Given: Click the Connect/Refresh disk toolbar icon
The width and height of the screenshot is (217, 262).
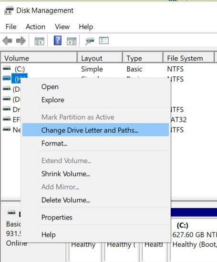Looking at the screenshot, I should [x=90, y=41].
